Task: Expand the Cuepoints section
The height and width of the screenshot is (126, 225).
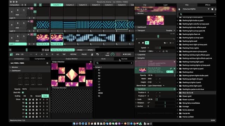Action: point(136,55)
